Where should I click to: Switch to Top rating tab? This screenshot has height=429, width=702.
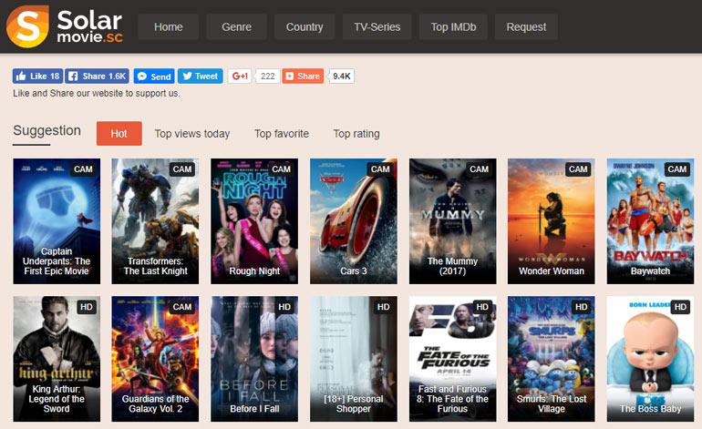click(356, 134)
